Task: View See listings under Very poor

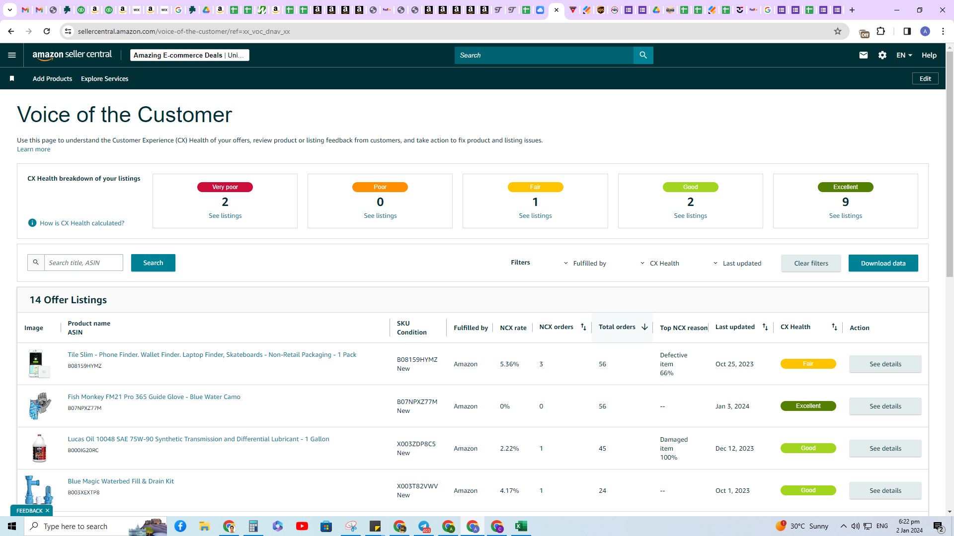Action: click(x=225, y=215)
